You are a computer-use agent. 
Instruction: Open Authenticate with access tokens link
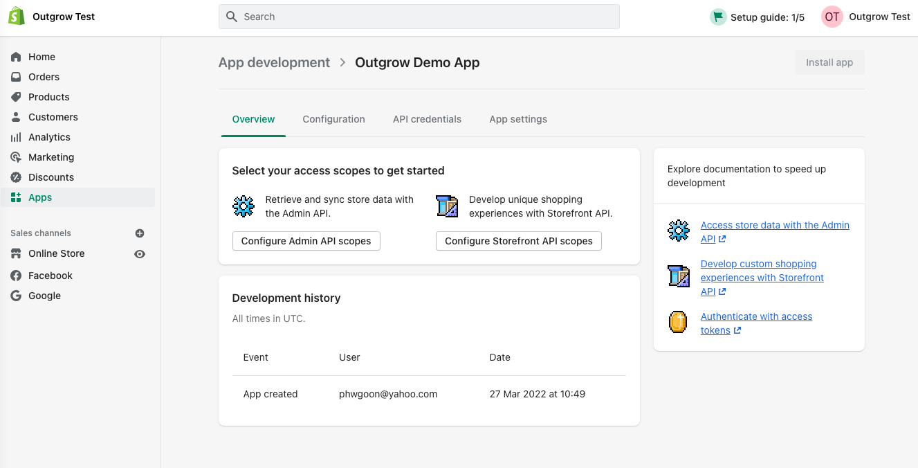756,323
